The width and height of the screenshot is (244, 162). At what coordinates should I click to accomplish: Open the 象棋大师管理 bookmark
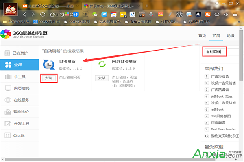point(138,22)
